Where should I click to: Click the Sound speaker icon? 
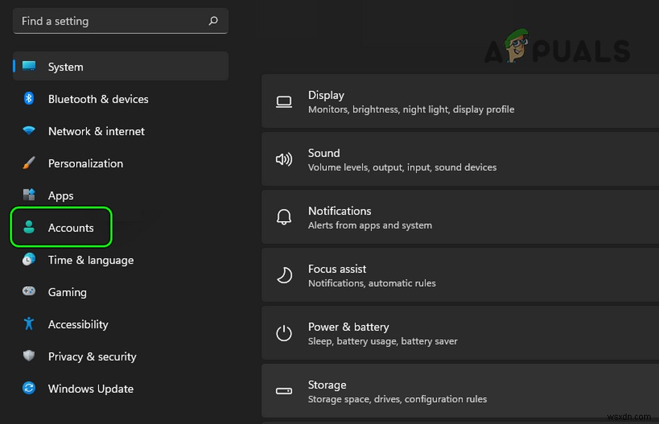284,159
